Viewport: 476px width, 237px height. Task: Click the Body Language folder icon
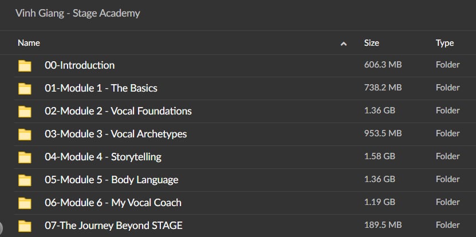click(x=25, y=180)
